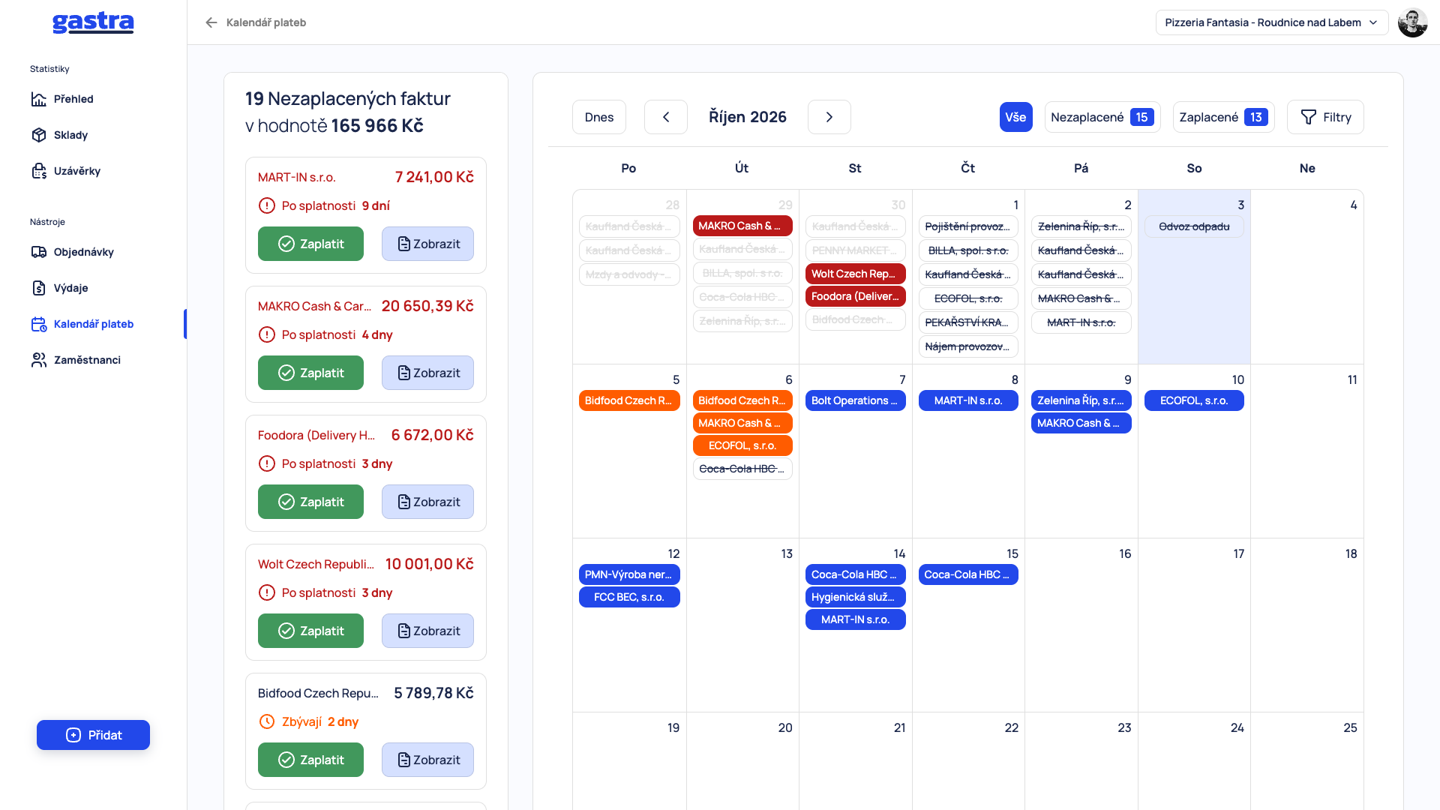Pay Foodora 6 672,00 Kč invoice
Screen dimensions: 1440x810
click(x=310, y=502)
